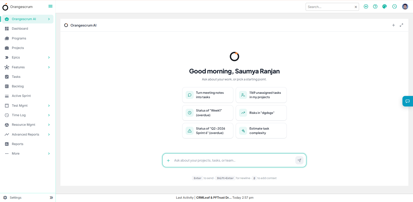Click the More ellipsis icon

point(7,154)
